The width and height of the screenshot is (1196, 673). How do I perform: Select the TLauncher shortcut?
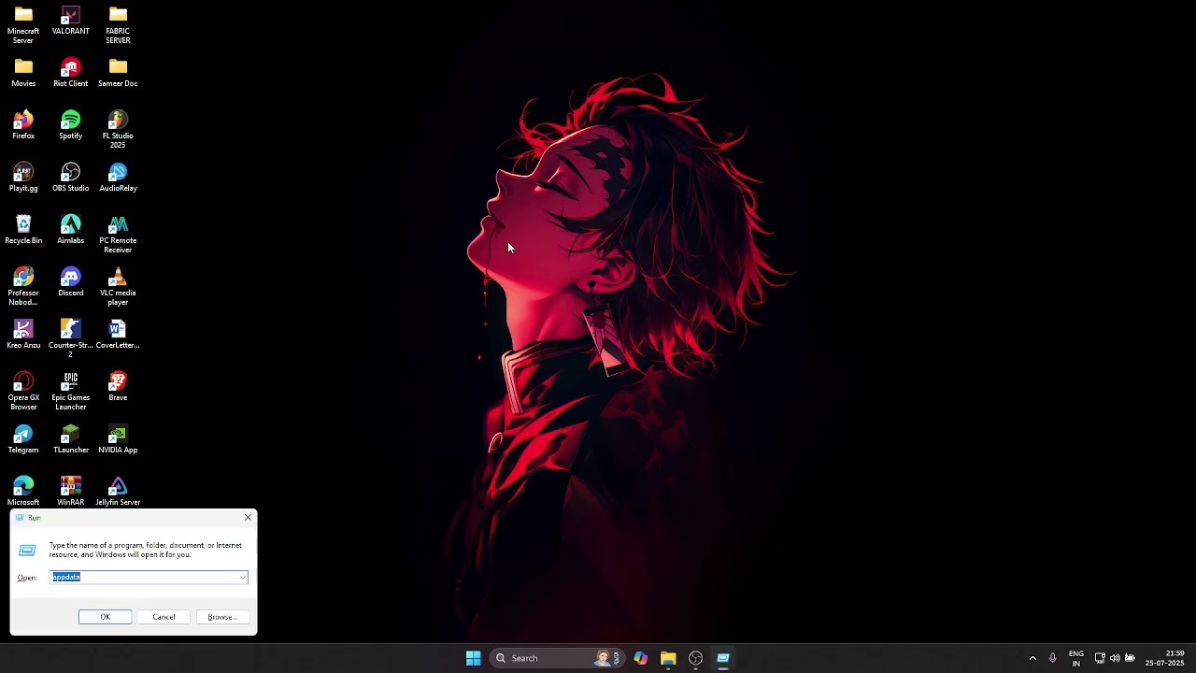point(71,438)
